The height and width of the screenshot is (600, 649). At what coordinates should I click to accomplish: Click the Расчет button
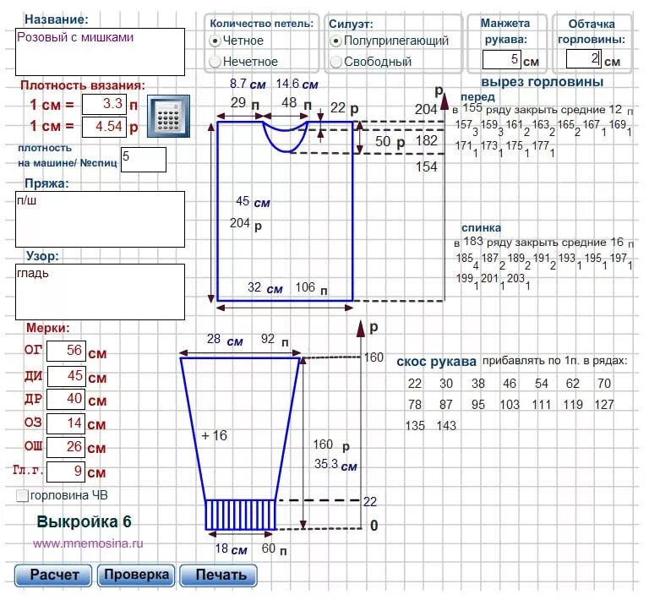click(53, 575)
